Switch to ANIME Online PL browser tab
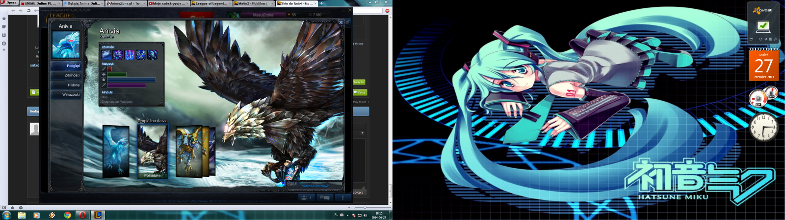 (x=40, y=3)
